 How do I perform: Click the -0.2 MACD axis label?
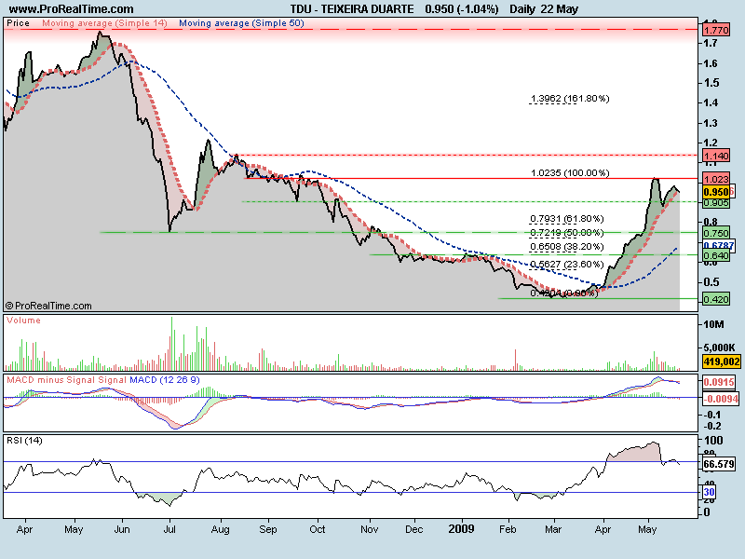(x=712, y=426)
